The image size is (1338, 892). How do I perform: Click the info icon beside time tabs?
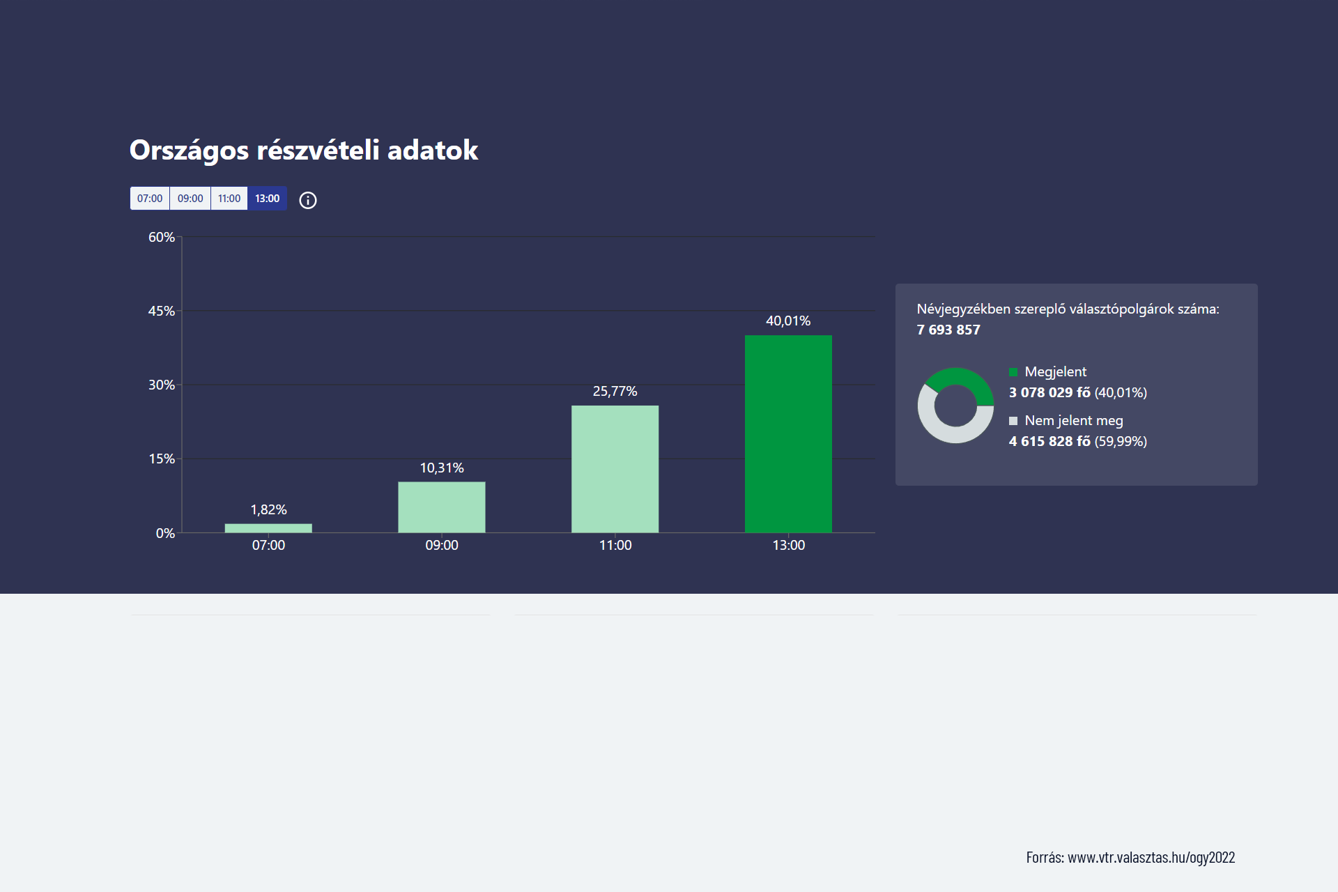(307, 201)
